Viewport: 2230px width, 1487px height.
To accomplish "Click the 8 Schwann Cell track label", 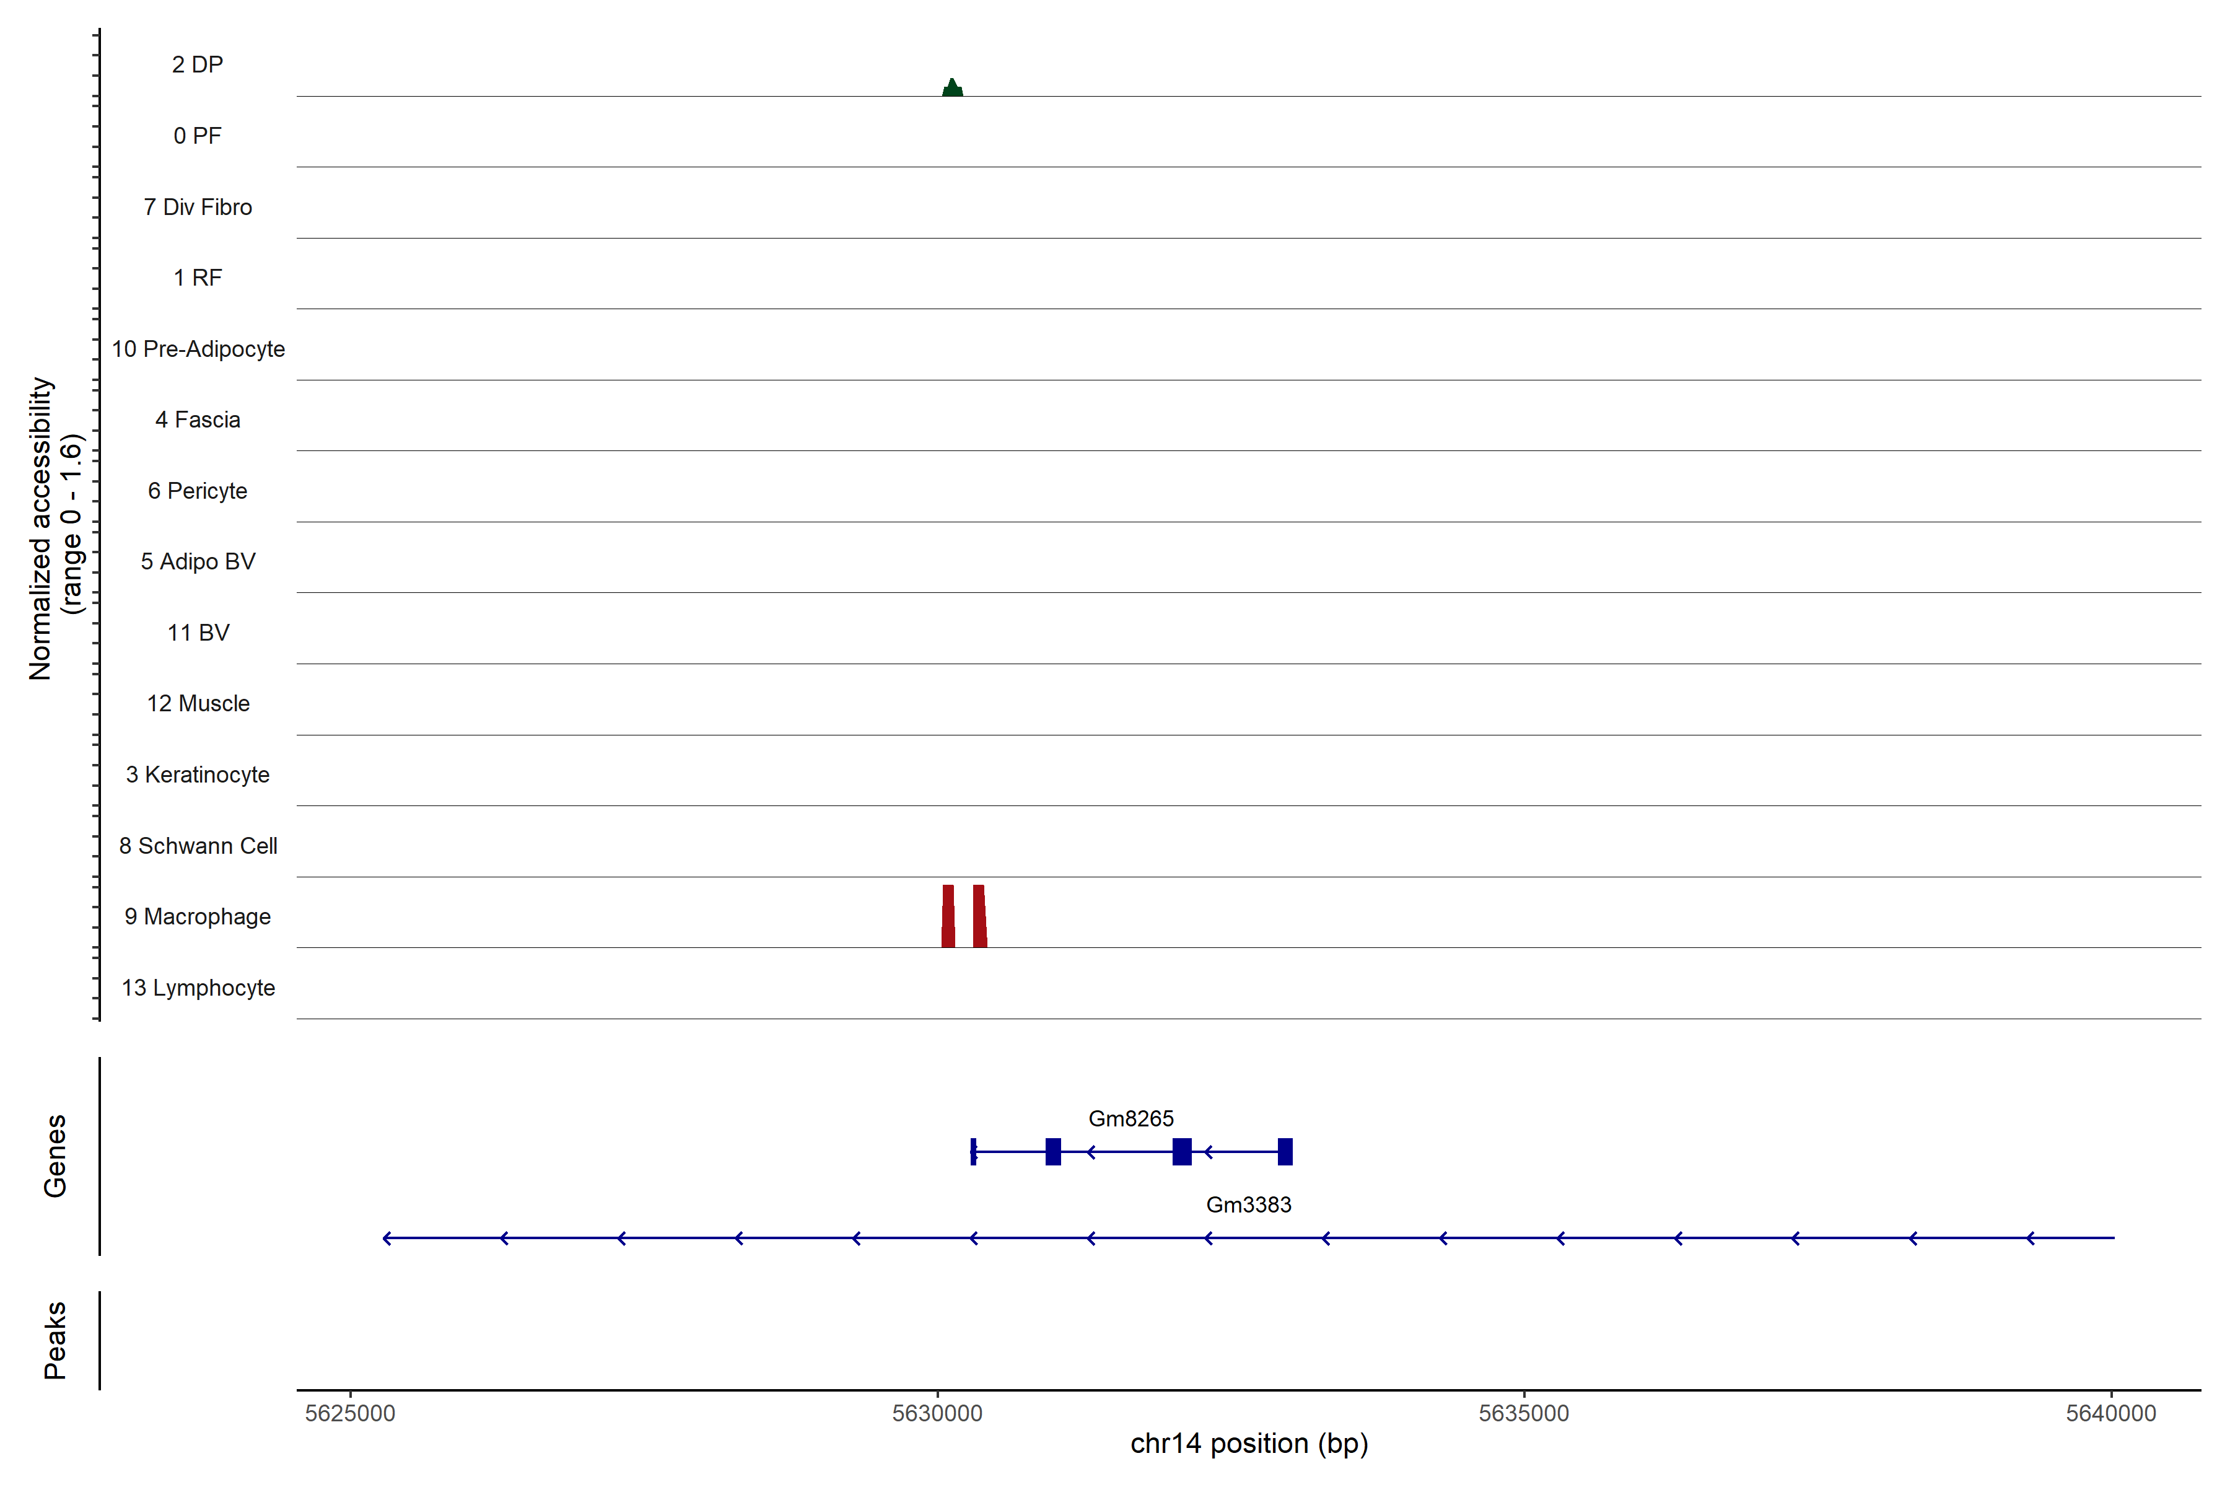I will (x=198, y=846).
